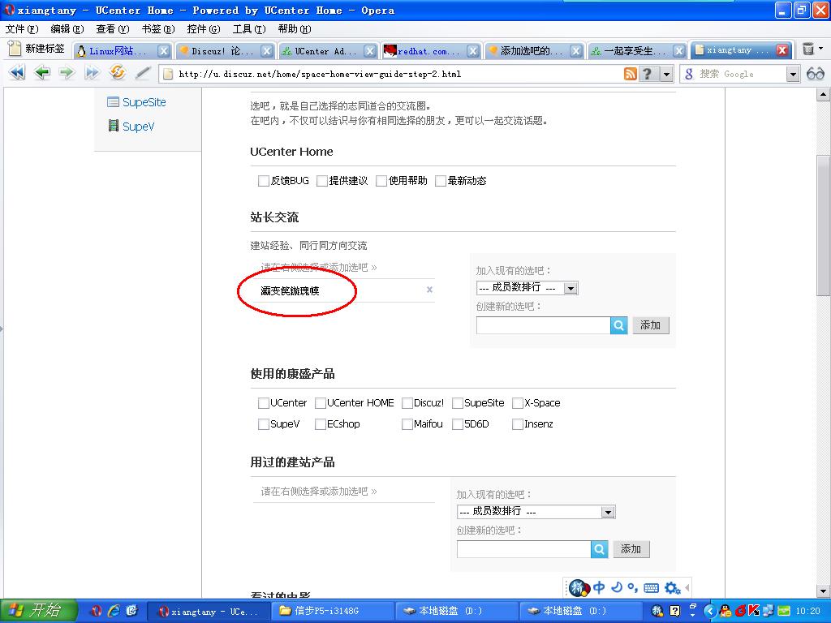Click the RSS feed icon in the address bar
The width and height of the screenshot is (831, 623).
(x=630, y=74)
